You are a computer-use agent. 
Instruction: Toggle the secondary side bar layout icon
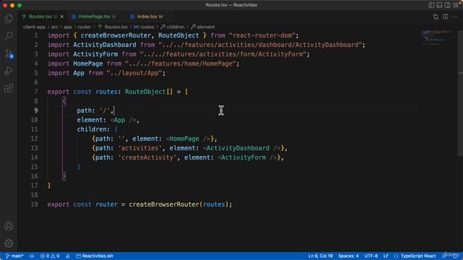[447, 5]
